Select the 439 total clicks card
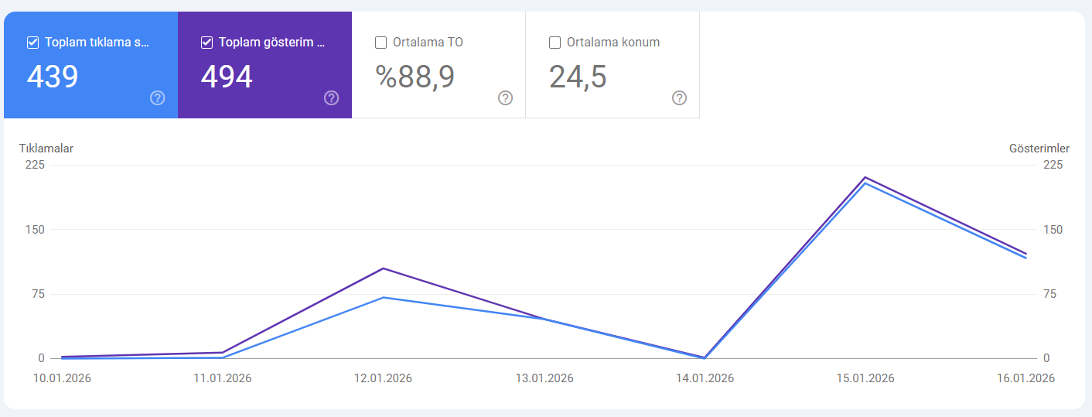The image size is (1092, 417). click(x=90, y=65)
